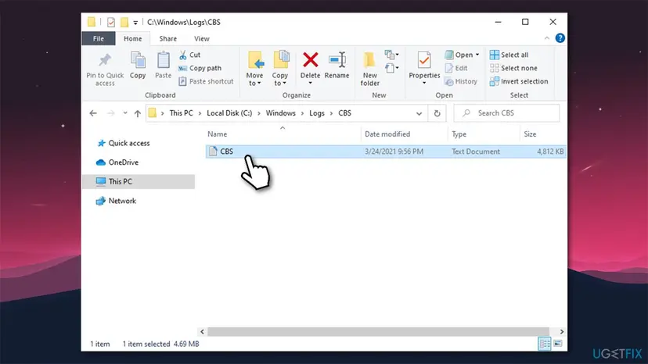This screenshot has width=648, height=364.
Task: Switch to Details view layout
Action: coord(544,344)
